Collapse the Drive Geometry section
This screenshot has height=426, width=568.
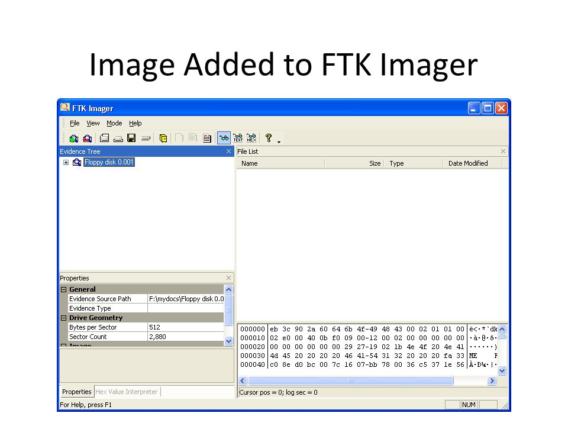[x=64, y=318]
